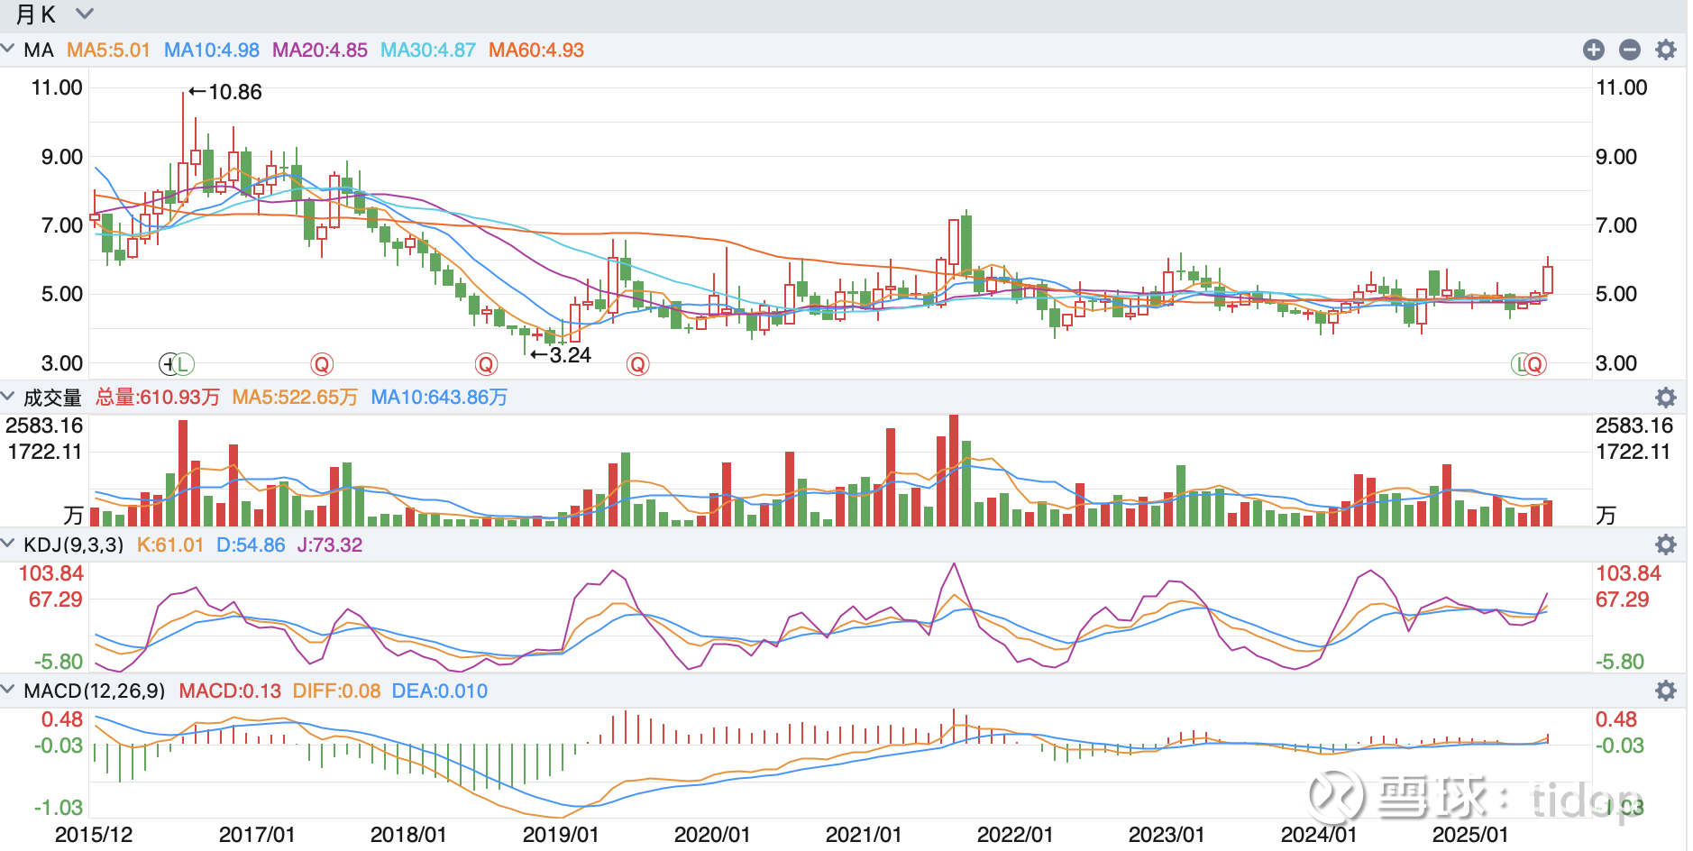Click the circled plus event marker
The image size is (1693, 851).
(169, 364)
